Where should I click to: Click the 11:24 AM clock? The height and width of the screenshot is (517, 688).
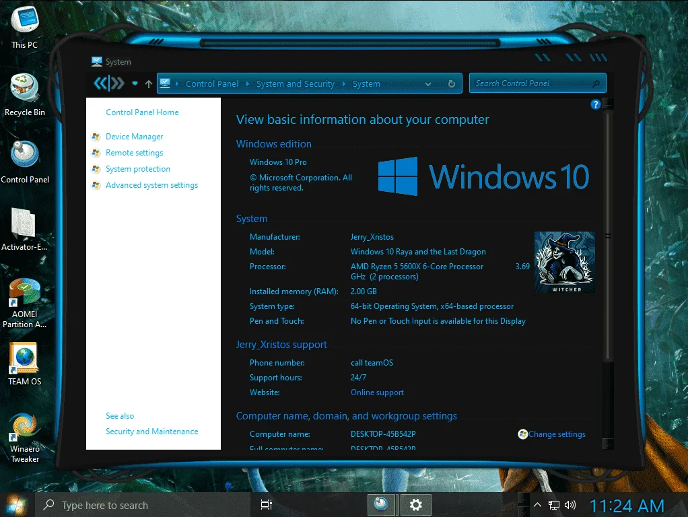[627, 506]
